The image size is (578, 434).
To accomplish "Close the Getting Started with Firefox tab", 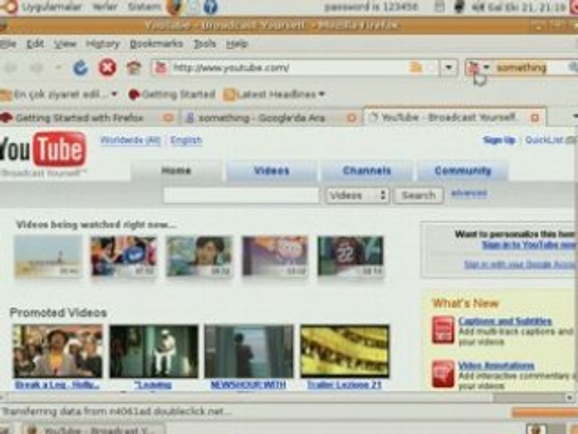I will pos(168,118).
